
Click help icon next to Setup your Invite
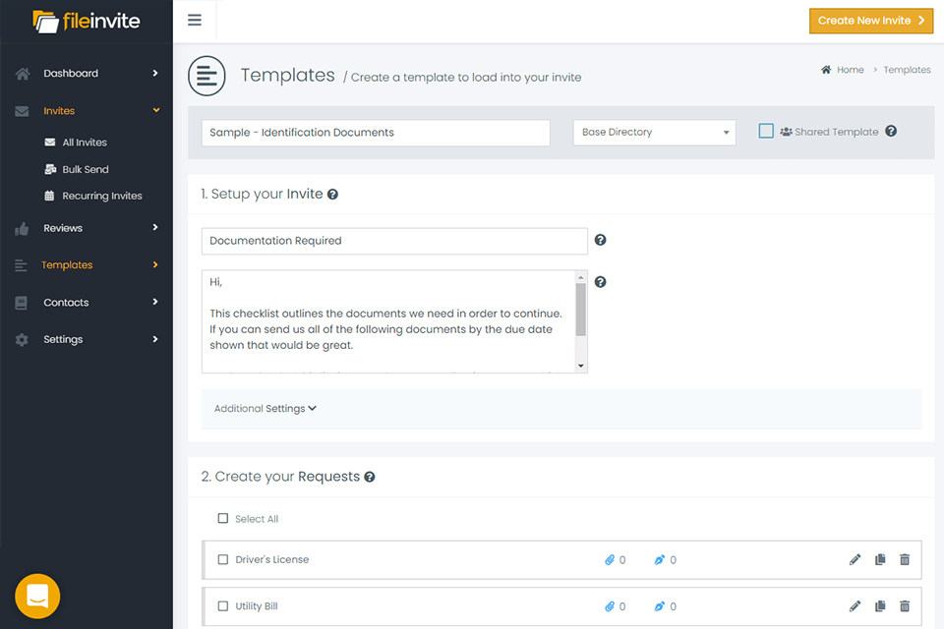pyautogui.click(x=332, y=195)
